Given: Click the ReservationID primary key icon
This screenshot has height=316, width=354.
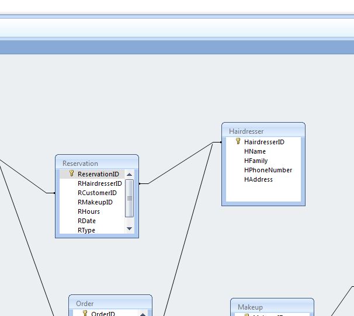Looking at the screenshot, I should 72,173.
